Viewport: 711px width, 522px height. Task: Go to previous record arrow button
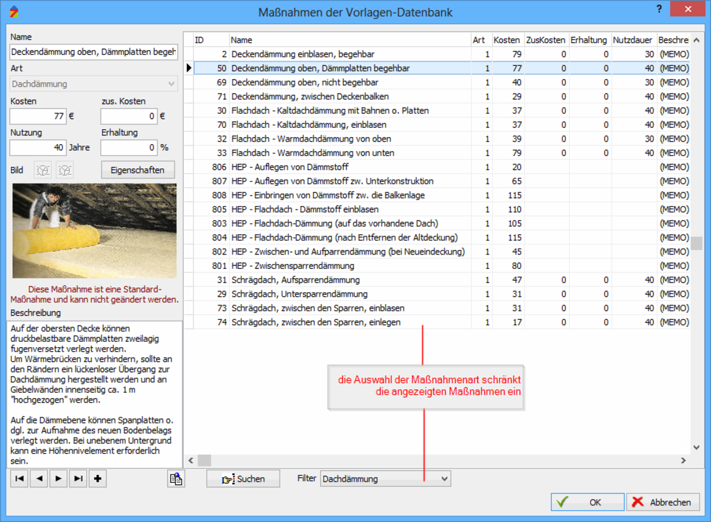click(39, 478)
